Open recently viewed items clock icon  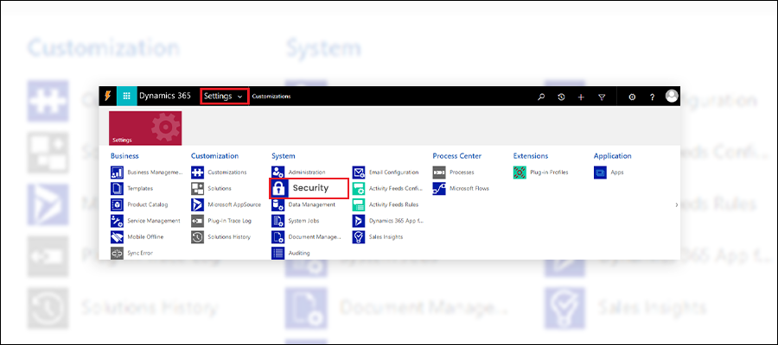[561, 97]
